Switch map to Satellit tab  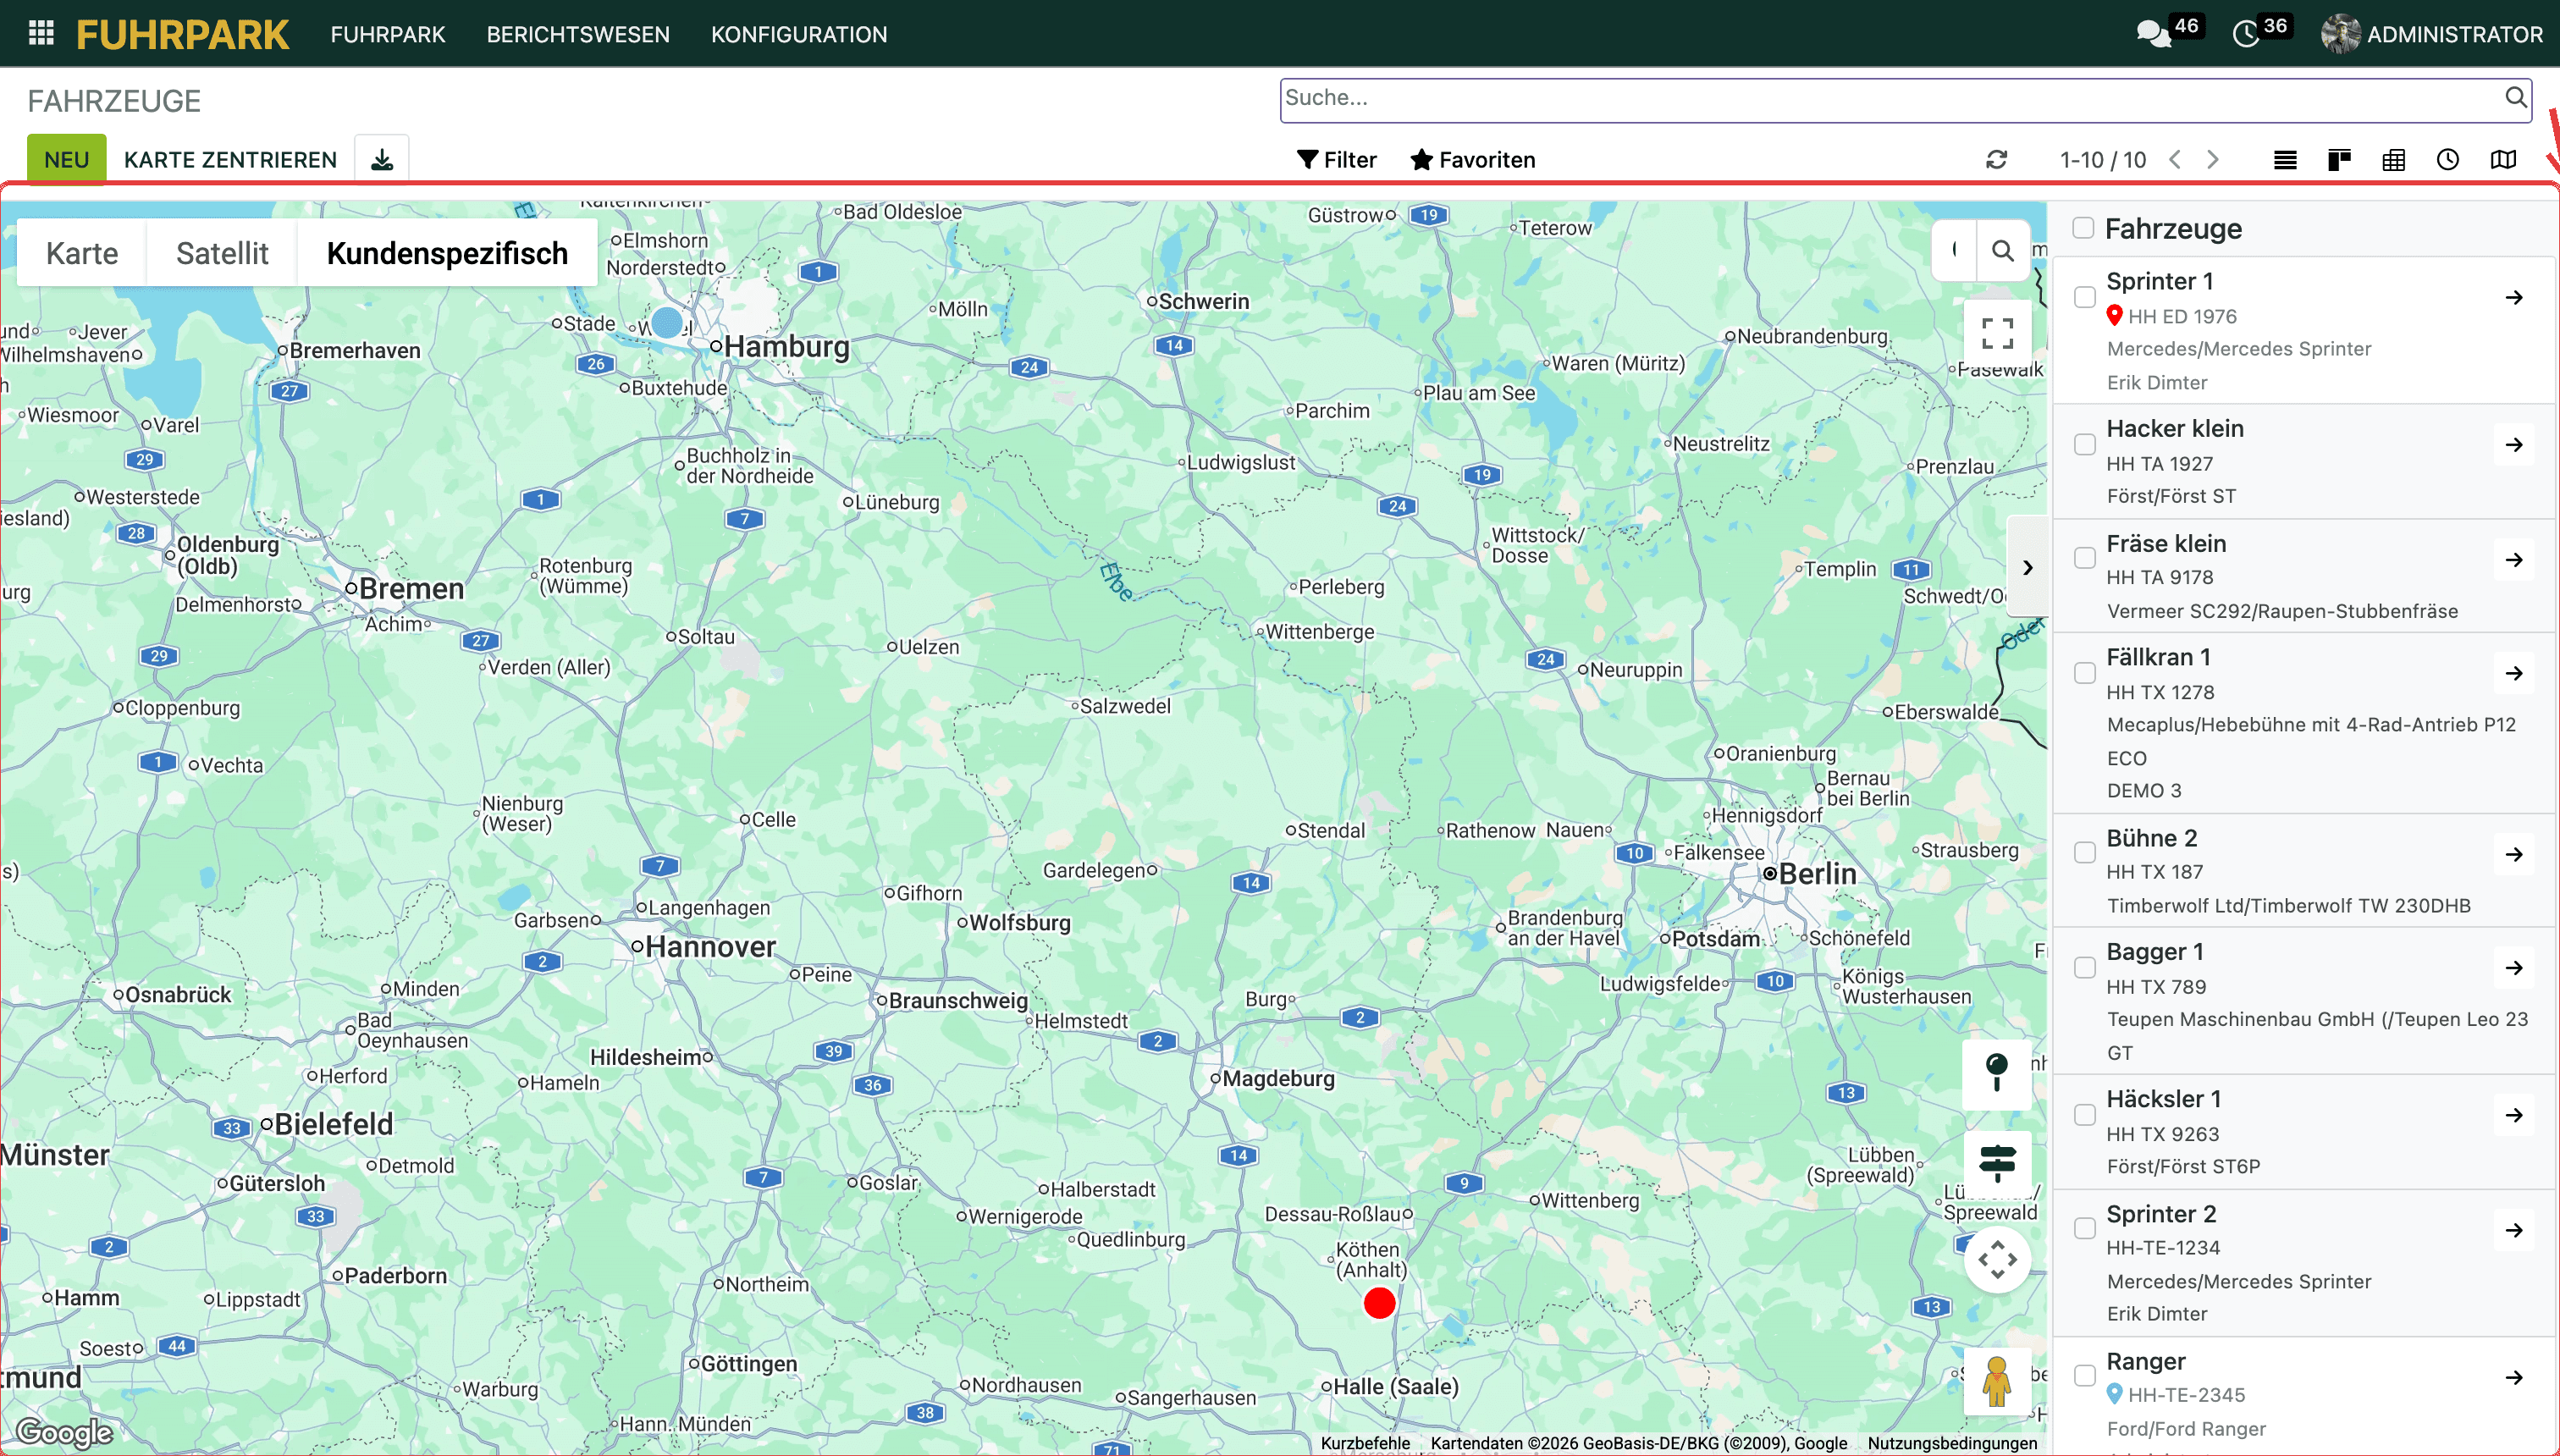(x=222, y=253)
